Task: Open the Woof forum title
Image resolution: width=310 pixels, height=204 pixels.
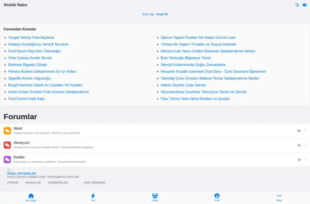Action: point(18,129)
